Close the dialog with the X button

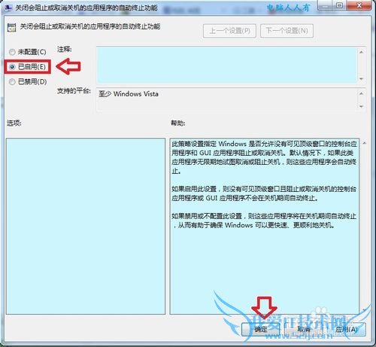pos(359,5)
